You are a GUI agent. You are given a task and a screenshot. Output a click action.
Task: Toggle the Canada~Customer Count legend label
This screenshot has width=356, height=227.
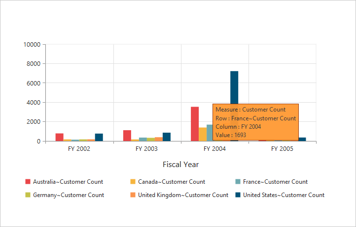point(172,182)
